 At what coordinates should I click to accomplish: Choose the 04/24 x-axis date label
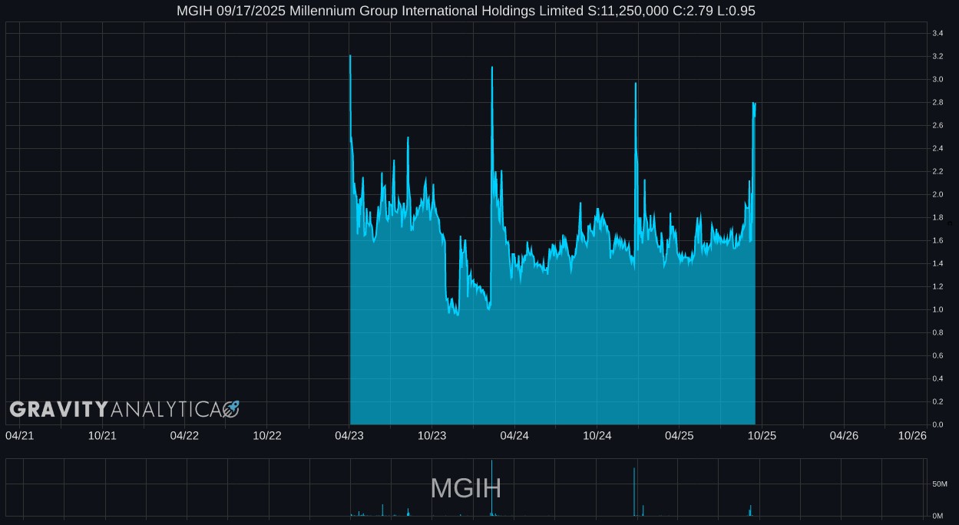click(514, 435)
